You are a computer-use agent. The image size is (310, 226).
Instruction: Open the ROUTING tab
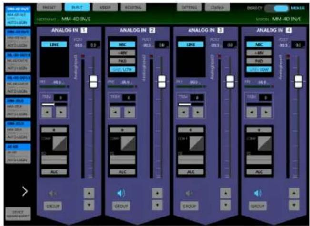click(x=133, y=8)
